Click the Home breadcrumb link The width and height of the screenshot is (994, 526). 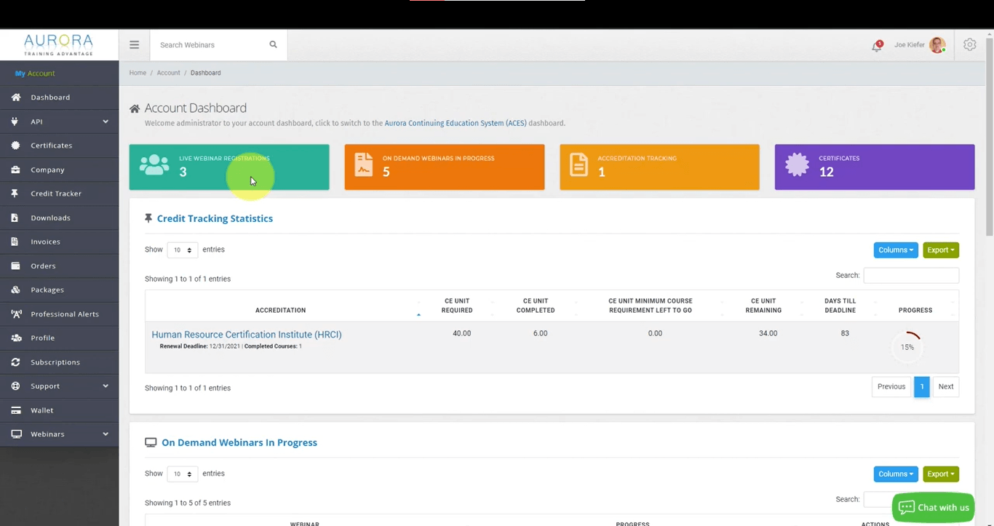(138, 73)
